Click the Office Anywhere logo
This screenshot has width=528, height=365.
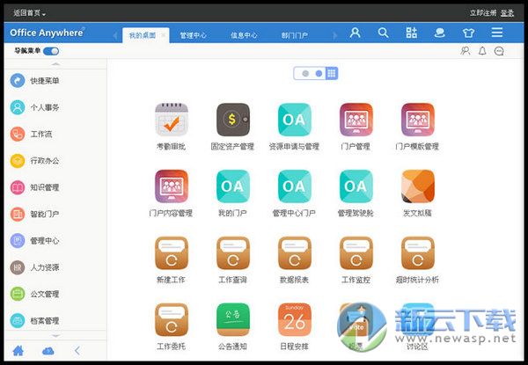click(47, 33)
